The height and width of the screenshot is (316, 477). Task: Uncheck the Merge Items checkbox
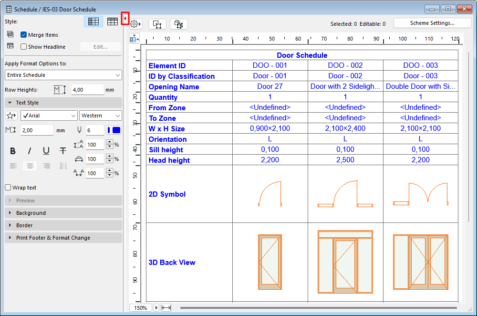coord(23,35)
